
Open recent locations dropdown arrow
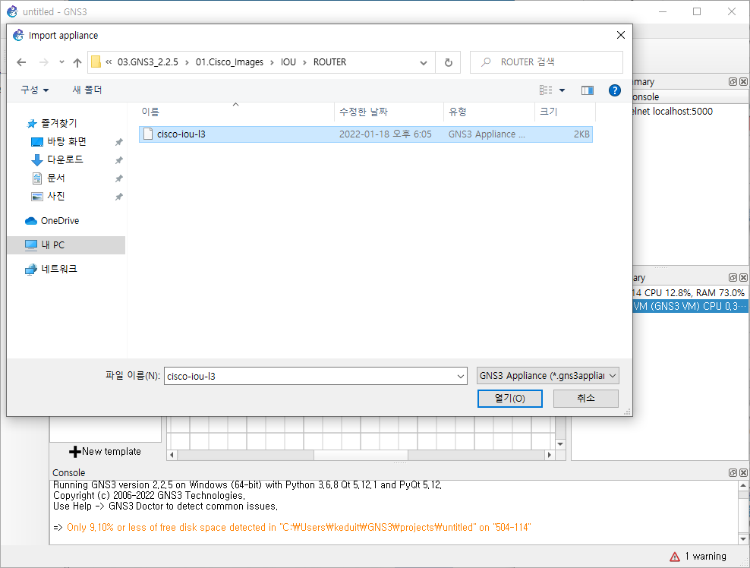pos(61,62)
